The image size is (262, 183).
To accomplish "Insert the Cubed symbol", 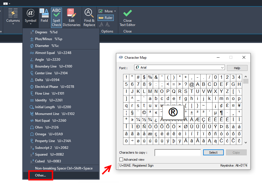I will point(61,161).
